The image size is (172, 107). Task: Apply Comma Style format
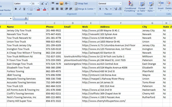[111, 9]
